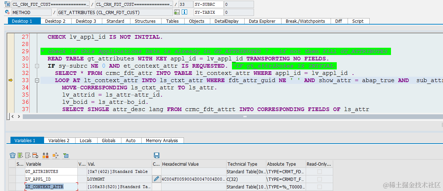Click the yellow current-line arrow at line 33

(x=10, y=80)
